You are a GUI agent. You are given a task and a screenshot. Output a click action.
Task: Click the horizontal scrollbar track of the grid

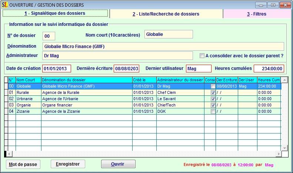148,154
